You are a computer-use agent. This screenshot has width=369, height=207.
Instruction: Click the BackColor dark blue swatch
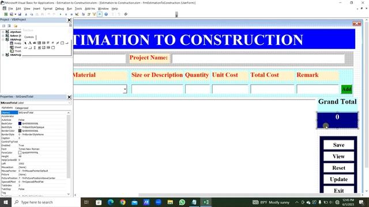point(20,124)
